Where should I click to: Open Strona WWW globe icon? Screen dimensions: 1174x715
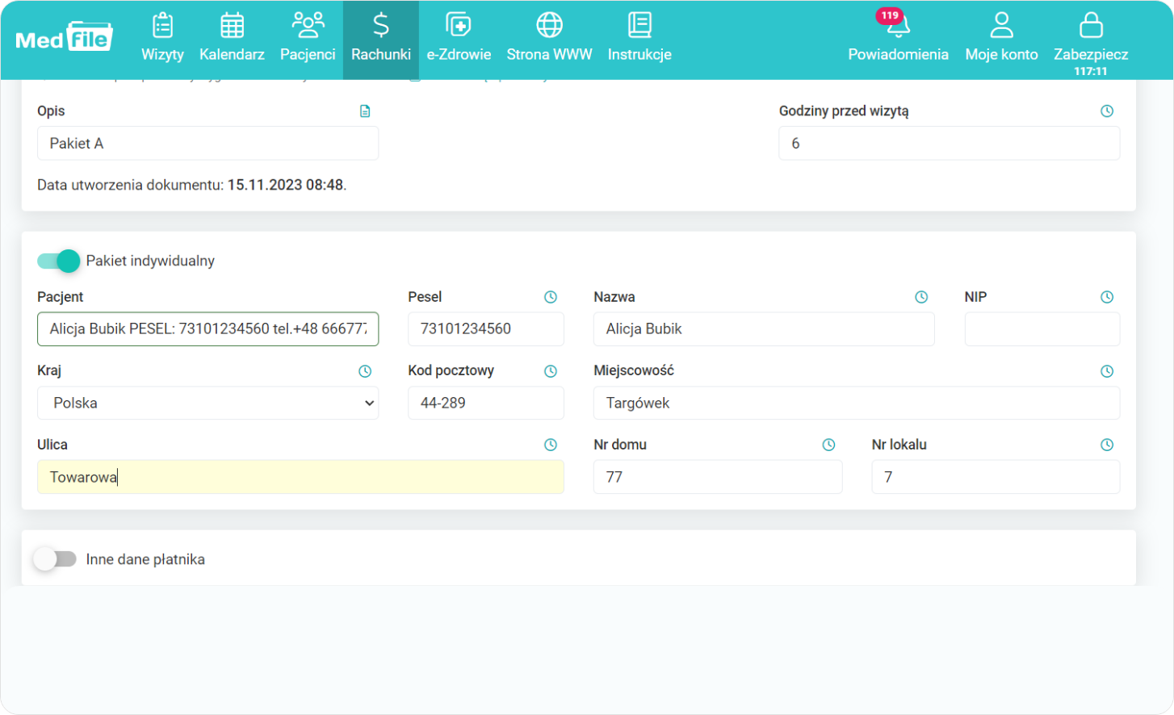click(549, 25)
